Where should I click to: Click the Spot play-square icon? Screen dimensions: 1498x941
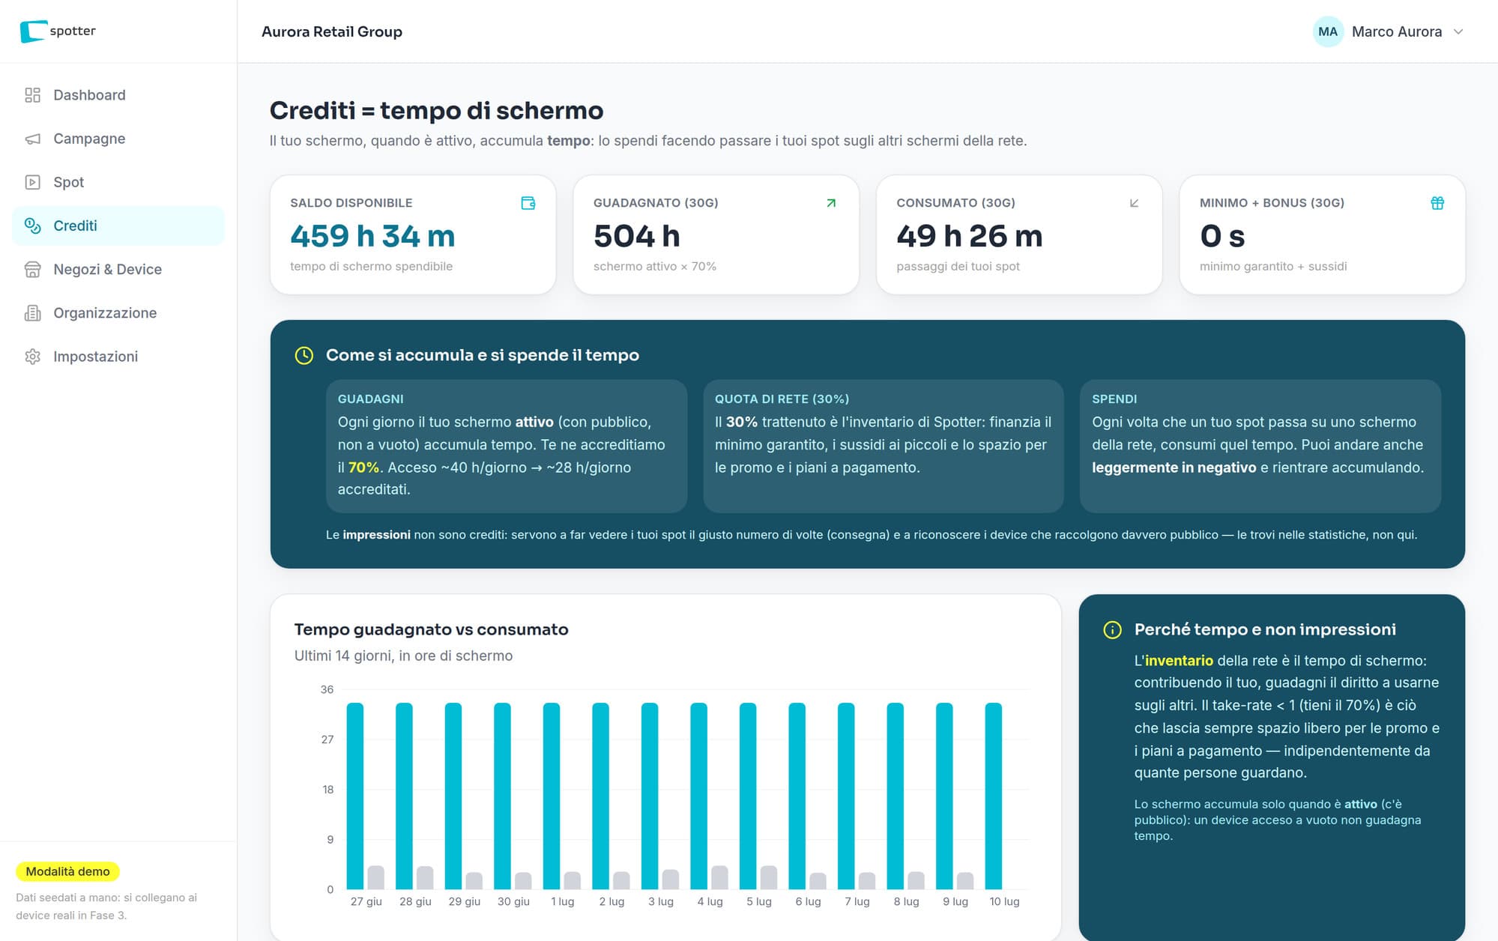click(32, 182)
